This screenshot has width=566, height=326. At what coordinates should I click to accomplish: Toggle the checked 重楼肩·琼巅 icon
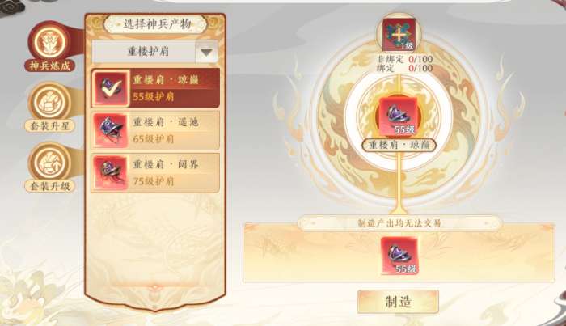point(110,88)
